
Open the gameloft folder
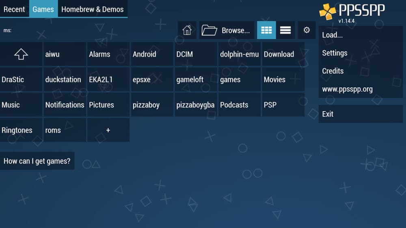pos(196,80)
